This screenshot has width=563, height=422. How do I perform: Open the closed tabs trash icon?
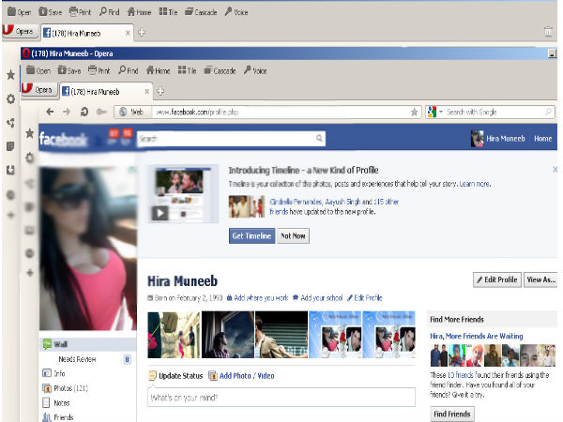tap(548, 32)
